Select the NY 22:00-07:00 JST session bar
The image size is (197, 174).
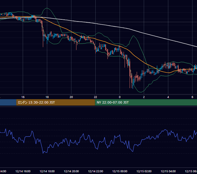146,102
